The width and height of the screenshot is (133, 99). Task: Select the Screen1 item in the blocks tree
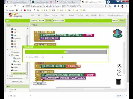pyautogui.click(x=13, y=50)
